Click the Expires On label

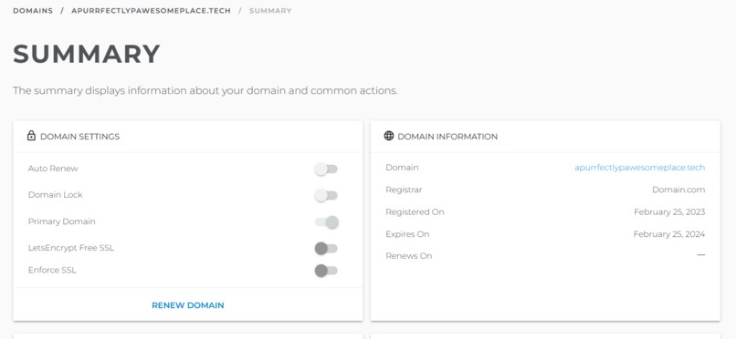pos(407,233)
